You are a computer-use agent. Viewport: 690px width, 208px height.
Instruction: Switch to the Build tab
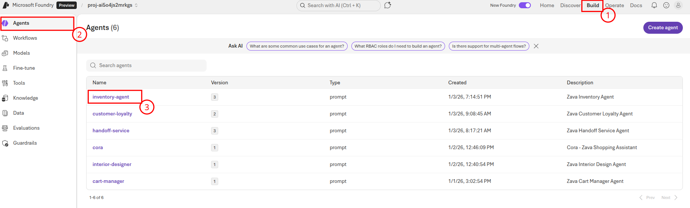(593, 5)
